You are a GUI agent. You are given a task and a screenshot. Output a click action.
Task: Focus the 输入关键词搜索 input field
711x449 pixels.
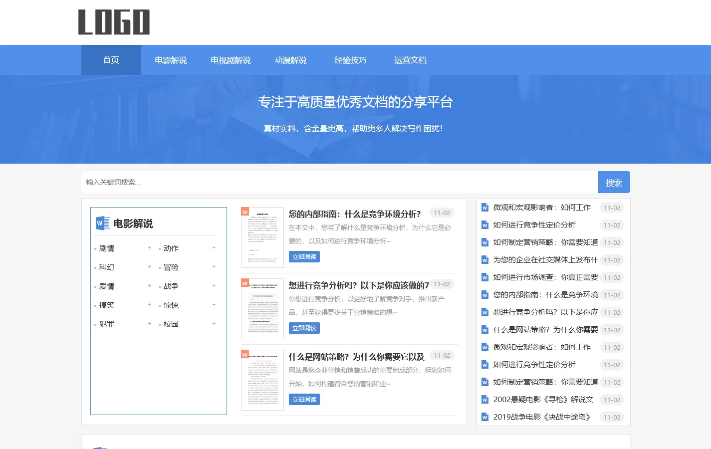tap(340, 182)
